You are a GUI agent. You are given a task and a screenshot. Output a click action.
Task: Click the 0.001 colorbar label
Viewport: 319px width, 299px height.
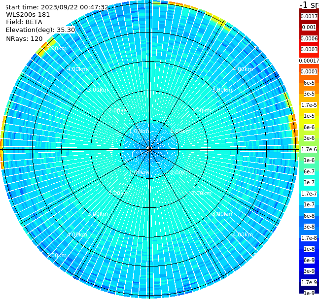[309, 27]
